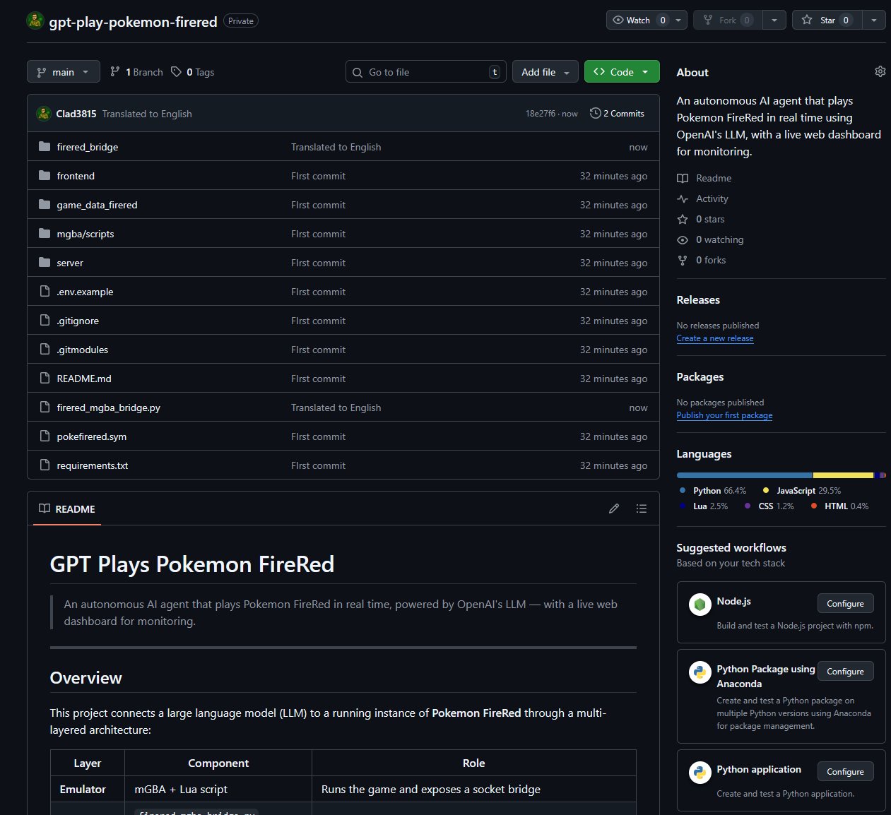Click the repository owner avatar in header
This screenshot has width=891, height=815.
point(35,20)
